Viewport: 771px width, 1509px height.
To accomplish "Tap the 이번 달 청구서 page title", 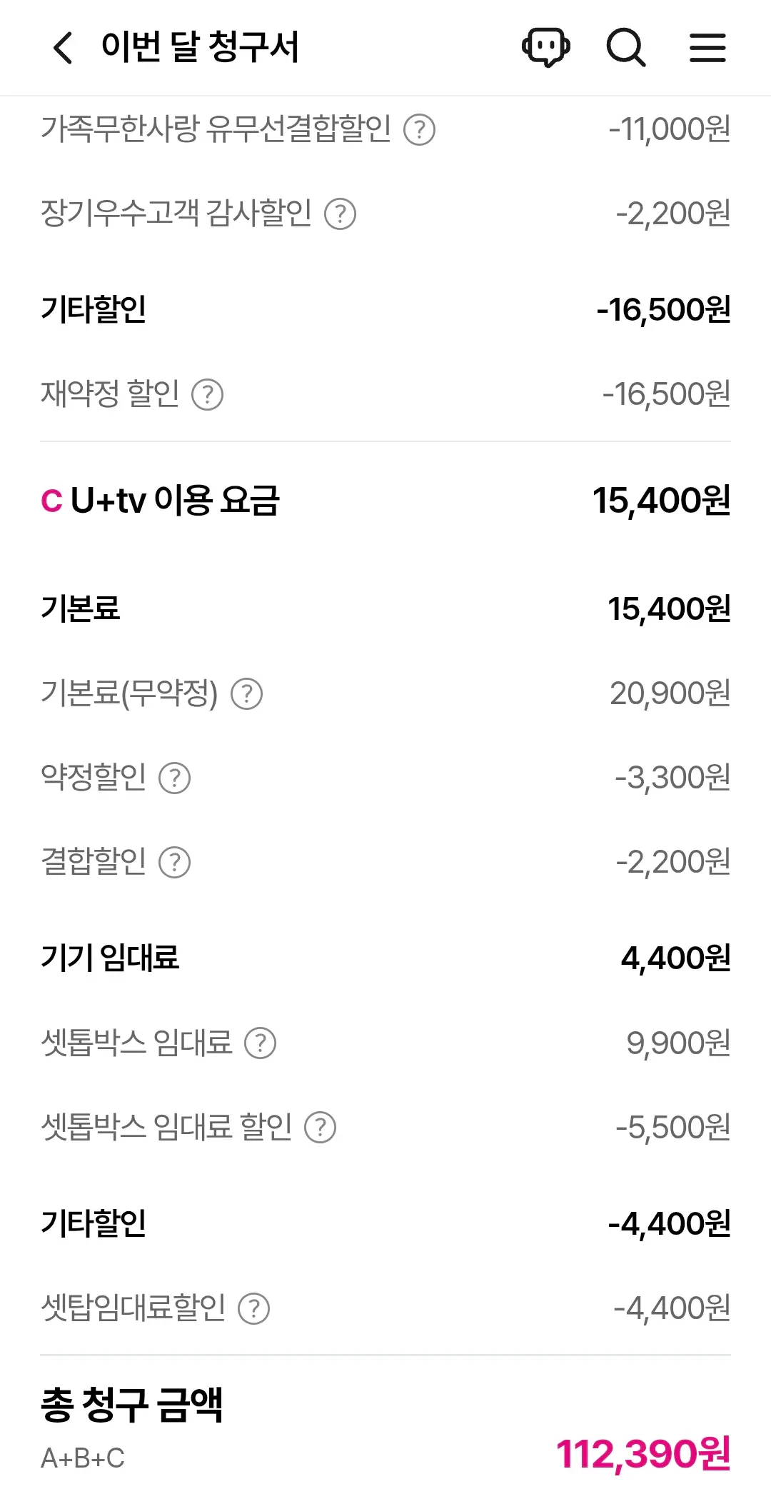I will tap(200, 48).
